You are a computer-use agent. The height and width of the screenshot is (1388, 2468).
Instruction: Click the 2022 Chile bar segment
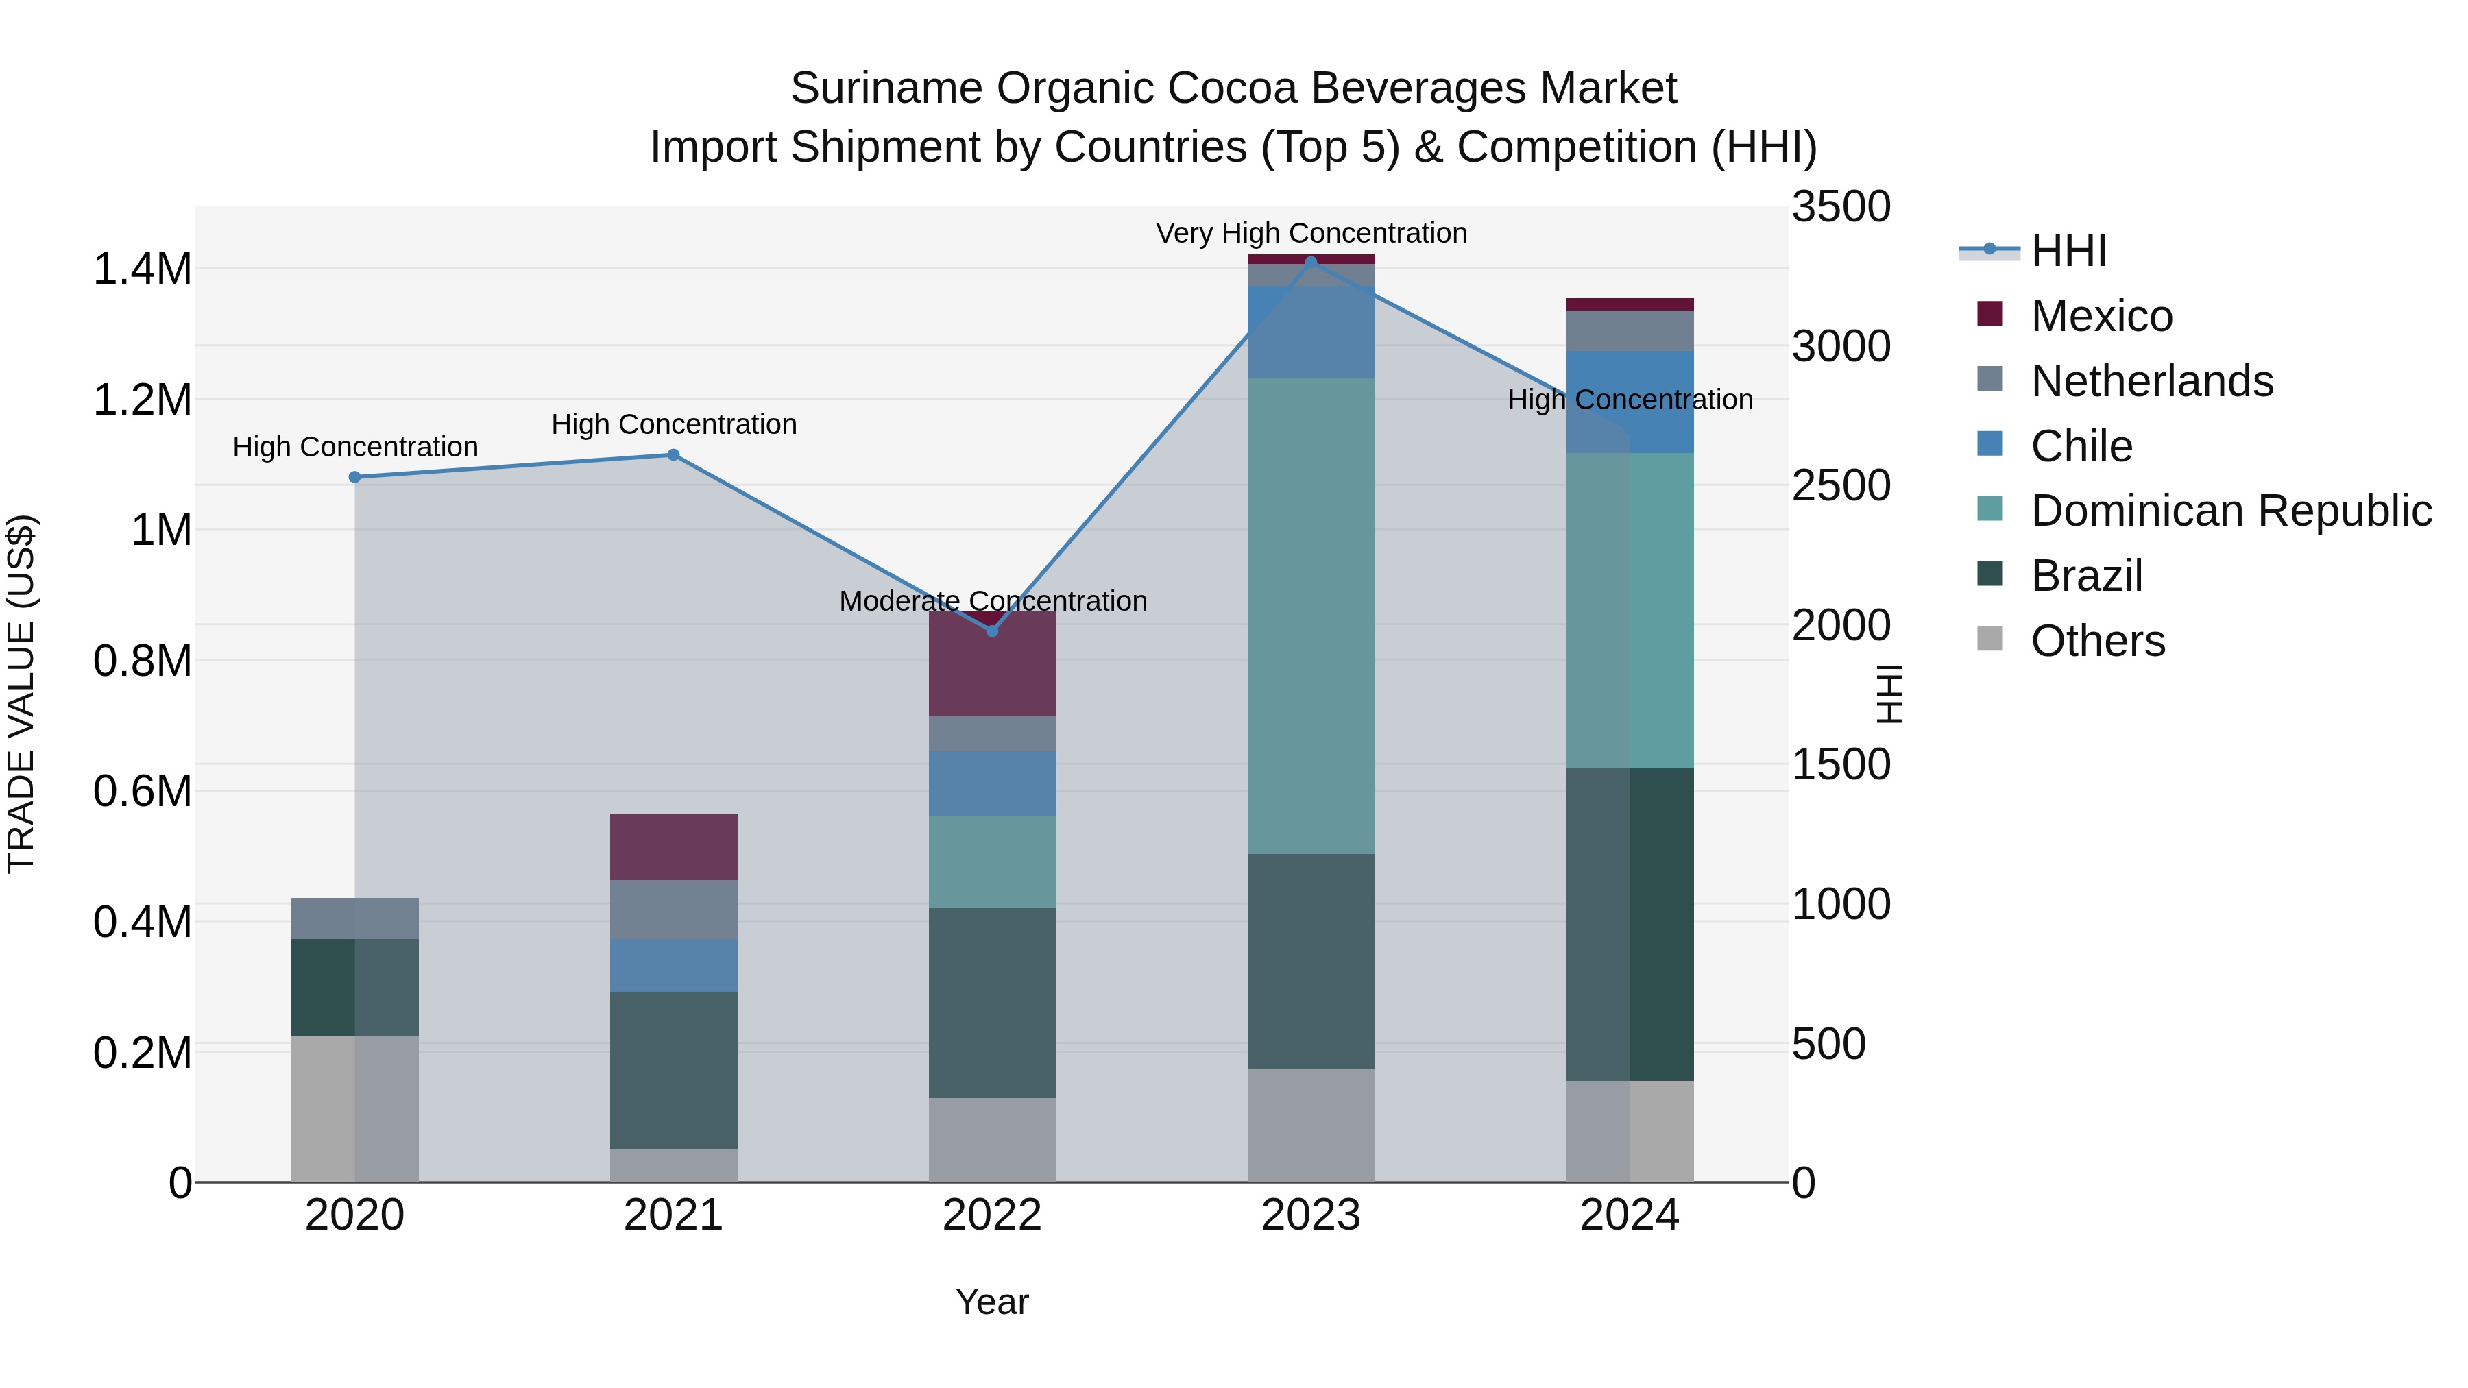993,783
